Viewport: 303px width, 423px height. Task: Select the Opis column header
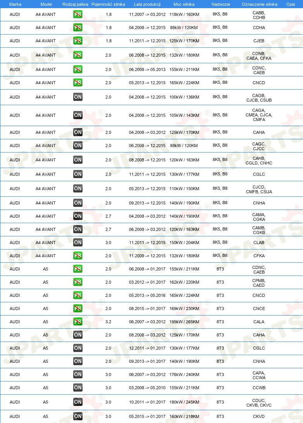pyautogui.click(x=291, y=4)
